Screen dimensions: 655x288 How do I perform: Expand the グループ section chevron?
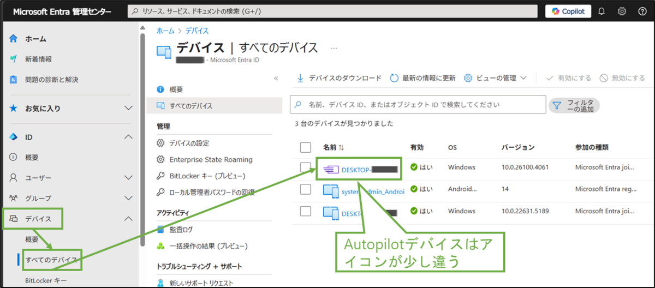coord(128,198)
